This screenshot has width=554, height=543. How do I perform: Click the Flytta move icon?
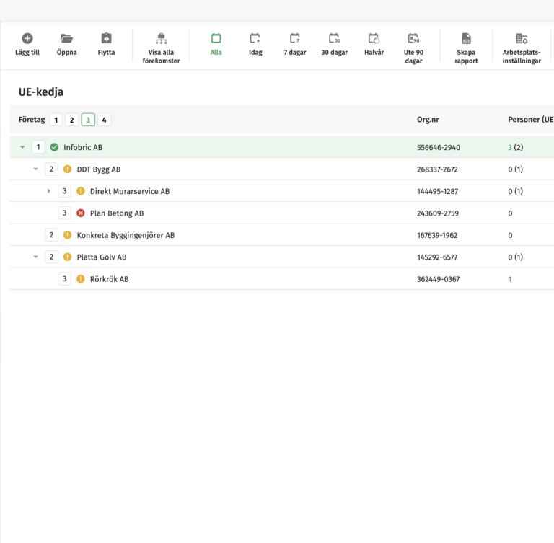106,39
